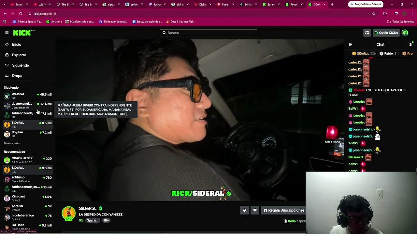
Task: Open SiDeRaL channel in Siguiendo list
Action: coord(28,124)
